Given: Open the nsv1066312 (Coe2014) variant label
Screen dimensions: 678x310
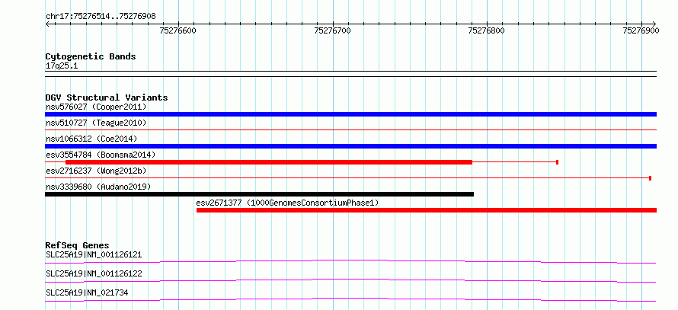Looking at the screenshot, I should 91,139.
